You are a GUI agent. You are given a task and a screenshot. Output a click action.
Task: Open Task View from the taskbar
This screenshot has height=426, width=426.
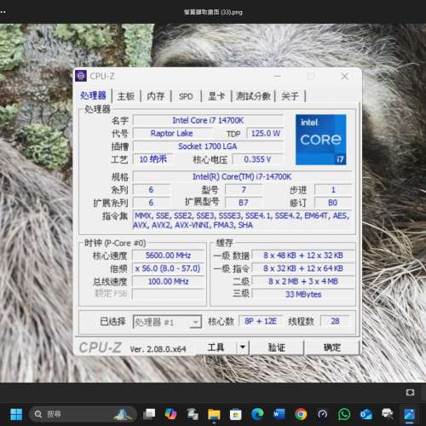pos(149,414)
